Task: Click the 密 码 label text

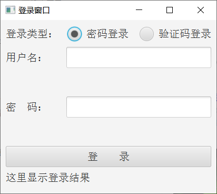Action: tap(24, 107)
